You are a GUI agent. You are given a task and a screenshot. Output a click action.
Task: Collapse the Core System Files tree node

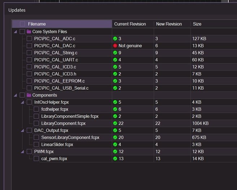16,31
